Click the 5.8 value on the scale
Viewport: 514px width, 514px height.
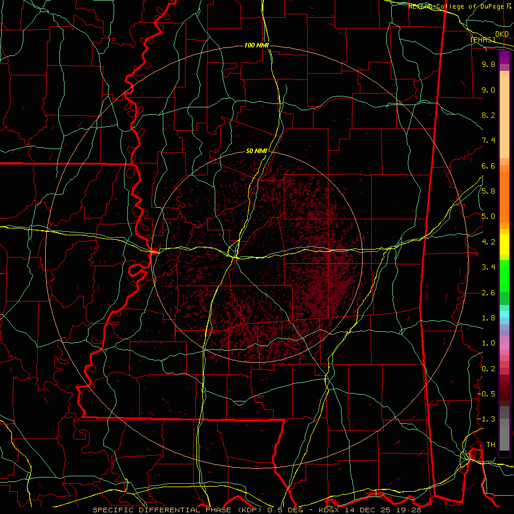tap(488, 191)
